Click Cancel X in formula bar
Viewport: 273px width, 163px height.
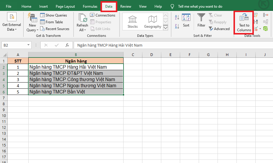(x=46, y=45)
